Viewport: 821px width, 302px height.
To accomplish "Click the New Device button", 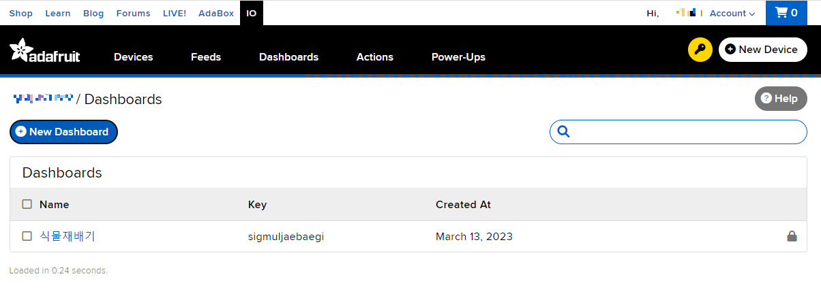I will click(763, 50).
